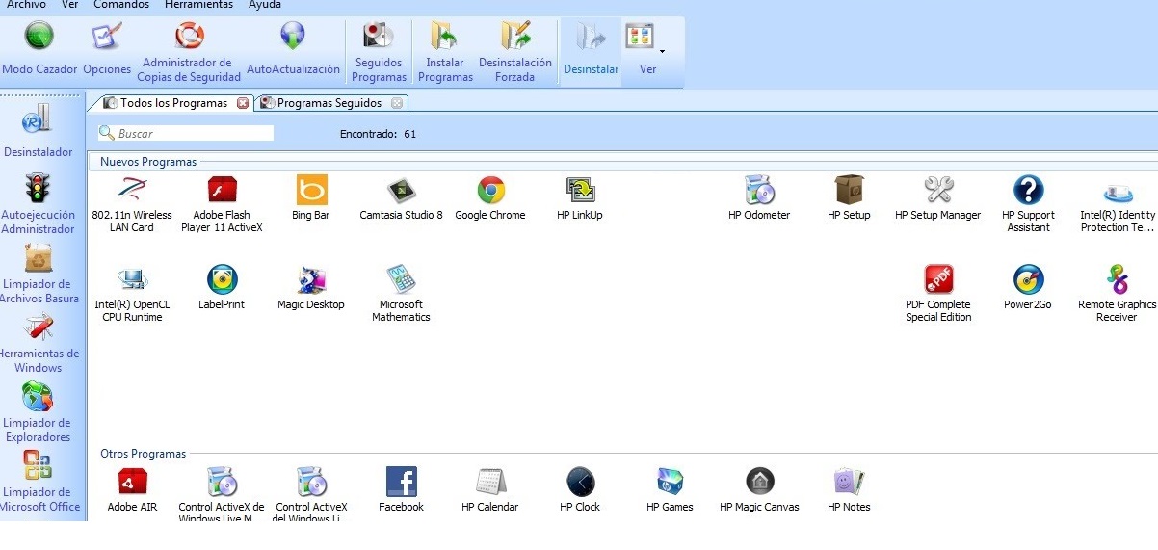Start Desinstalación Forzada

tap(515, 53)
